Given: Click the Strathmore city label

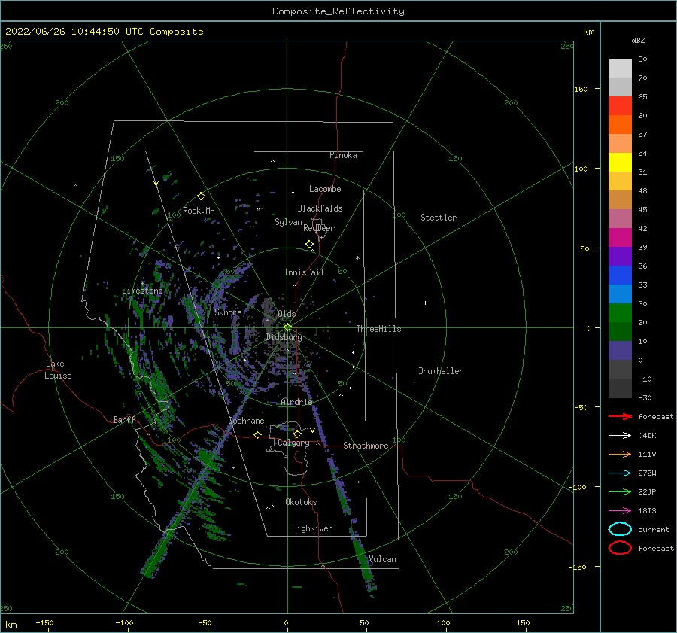Looking at the screenshot, I should (366, 446).
